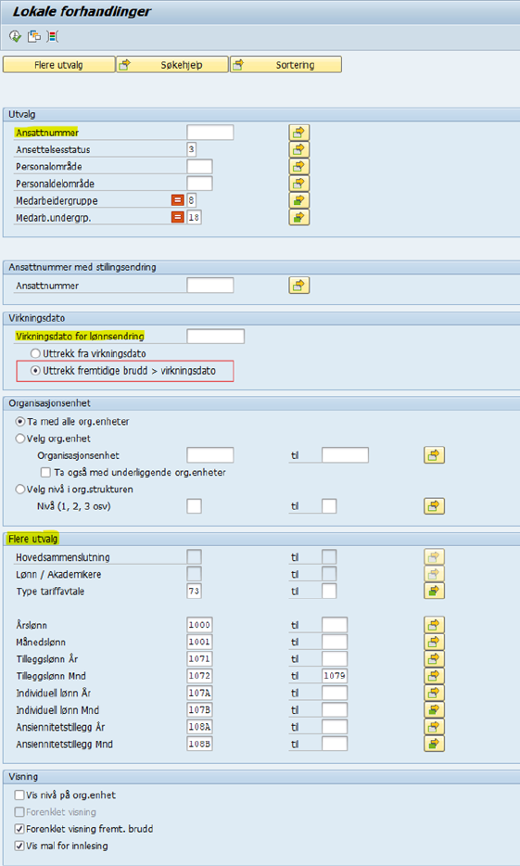Click the Månedslønn field containing 1001
520x866 pixels.
click(x=200, y=642)
